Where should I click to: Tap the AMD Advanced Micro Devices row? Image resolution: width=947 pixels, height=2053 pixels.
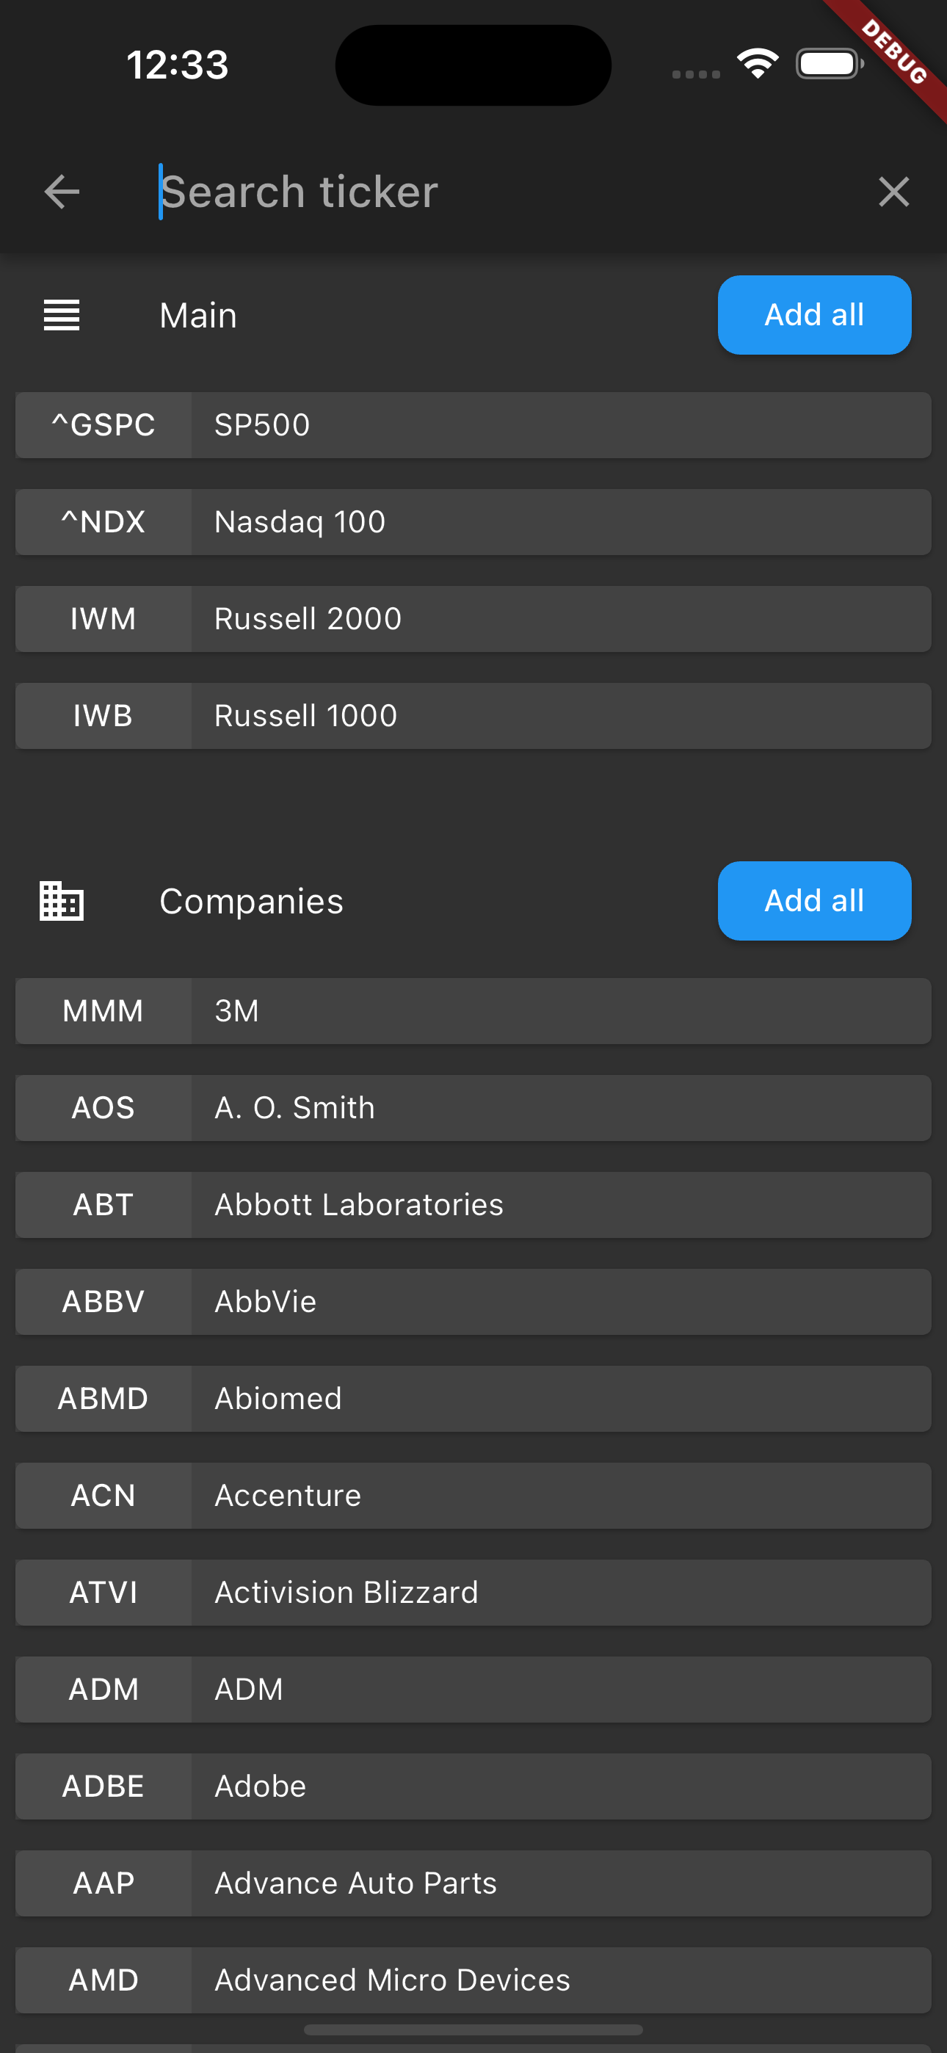point(473,1980)
